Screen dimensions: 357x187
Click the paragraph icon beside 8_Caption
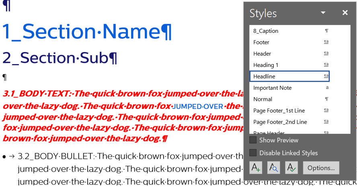click(x=326, y=31)
